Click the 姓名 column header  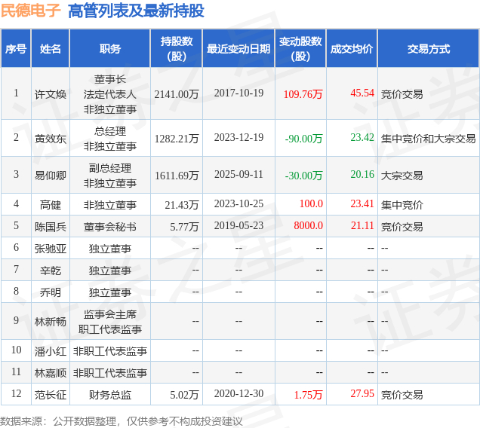click(x=51, y=49)
